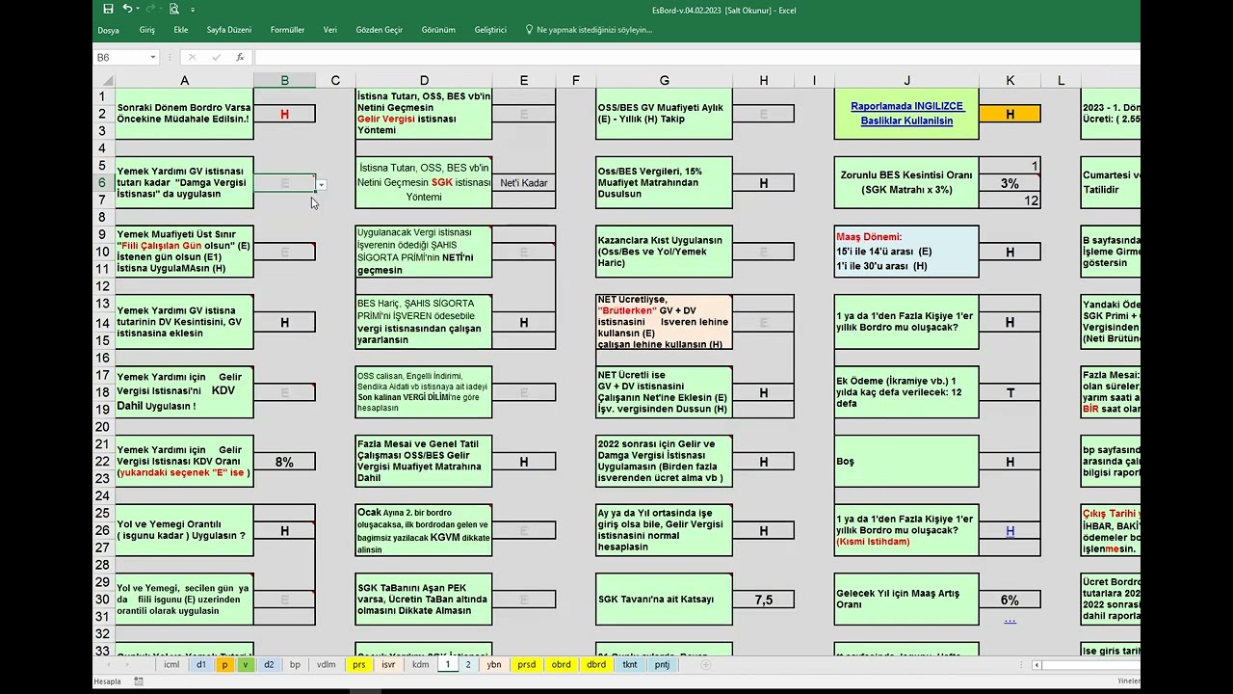1233x694 pixels.
Task: Open Print Preview from quick access toolbar
Action: click(x=173, y=9)
